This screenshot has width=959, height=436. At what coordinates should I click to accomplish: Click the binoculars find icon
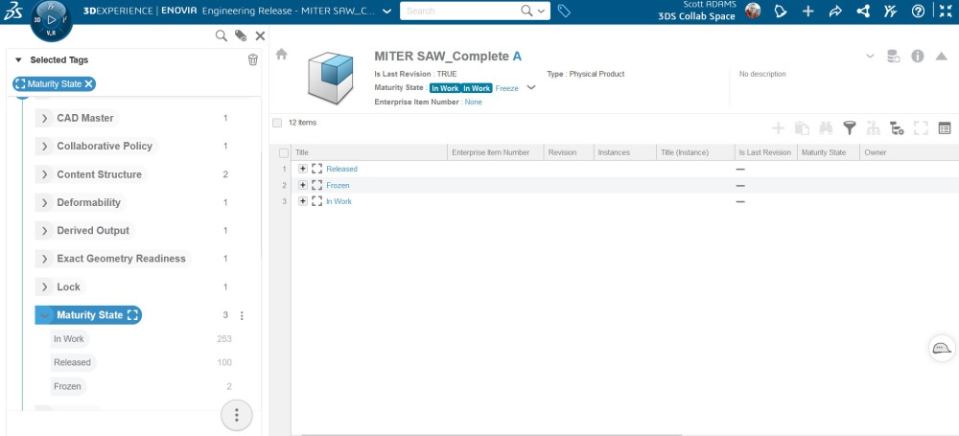(x=826, y=127)
